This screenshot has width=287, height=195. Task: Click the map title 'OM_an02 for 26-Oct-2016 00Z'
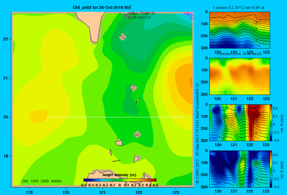tap(102, 7)
